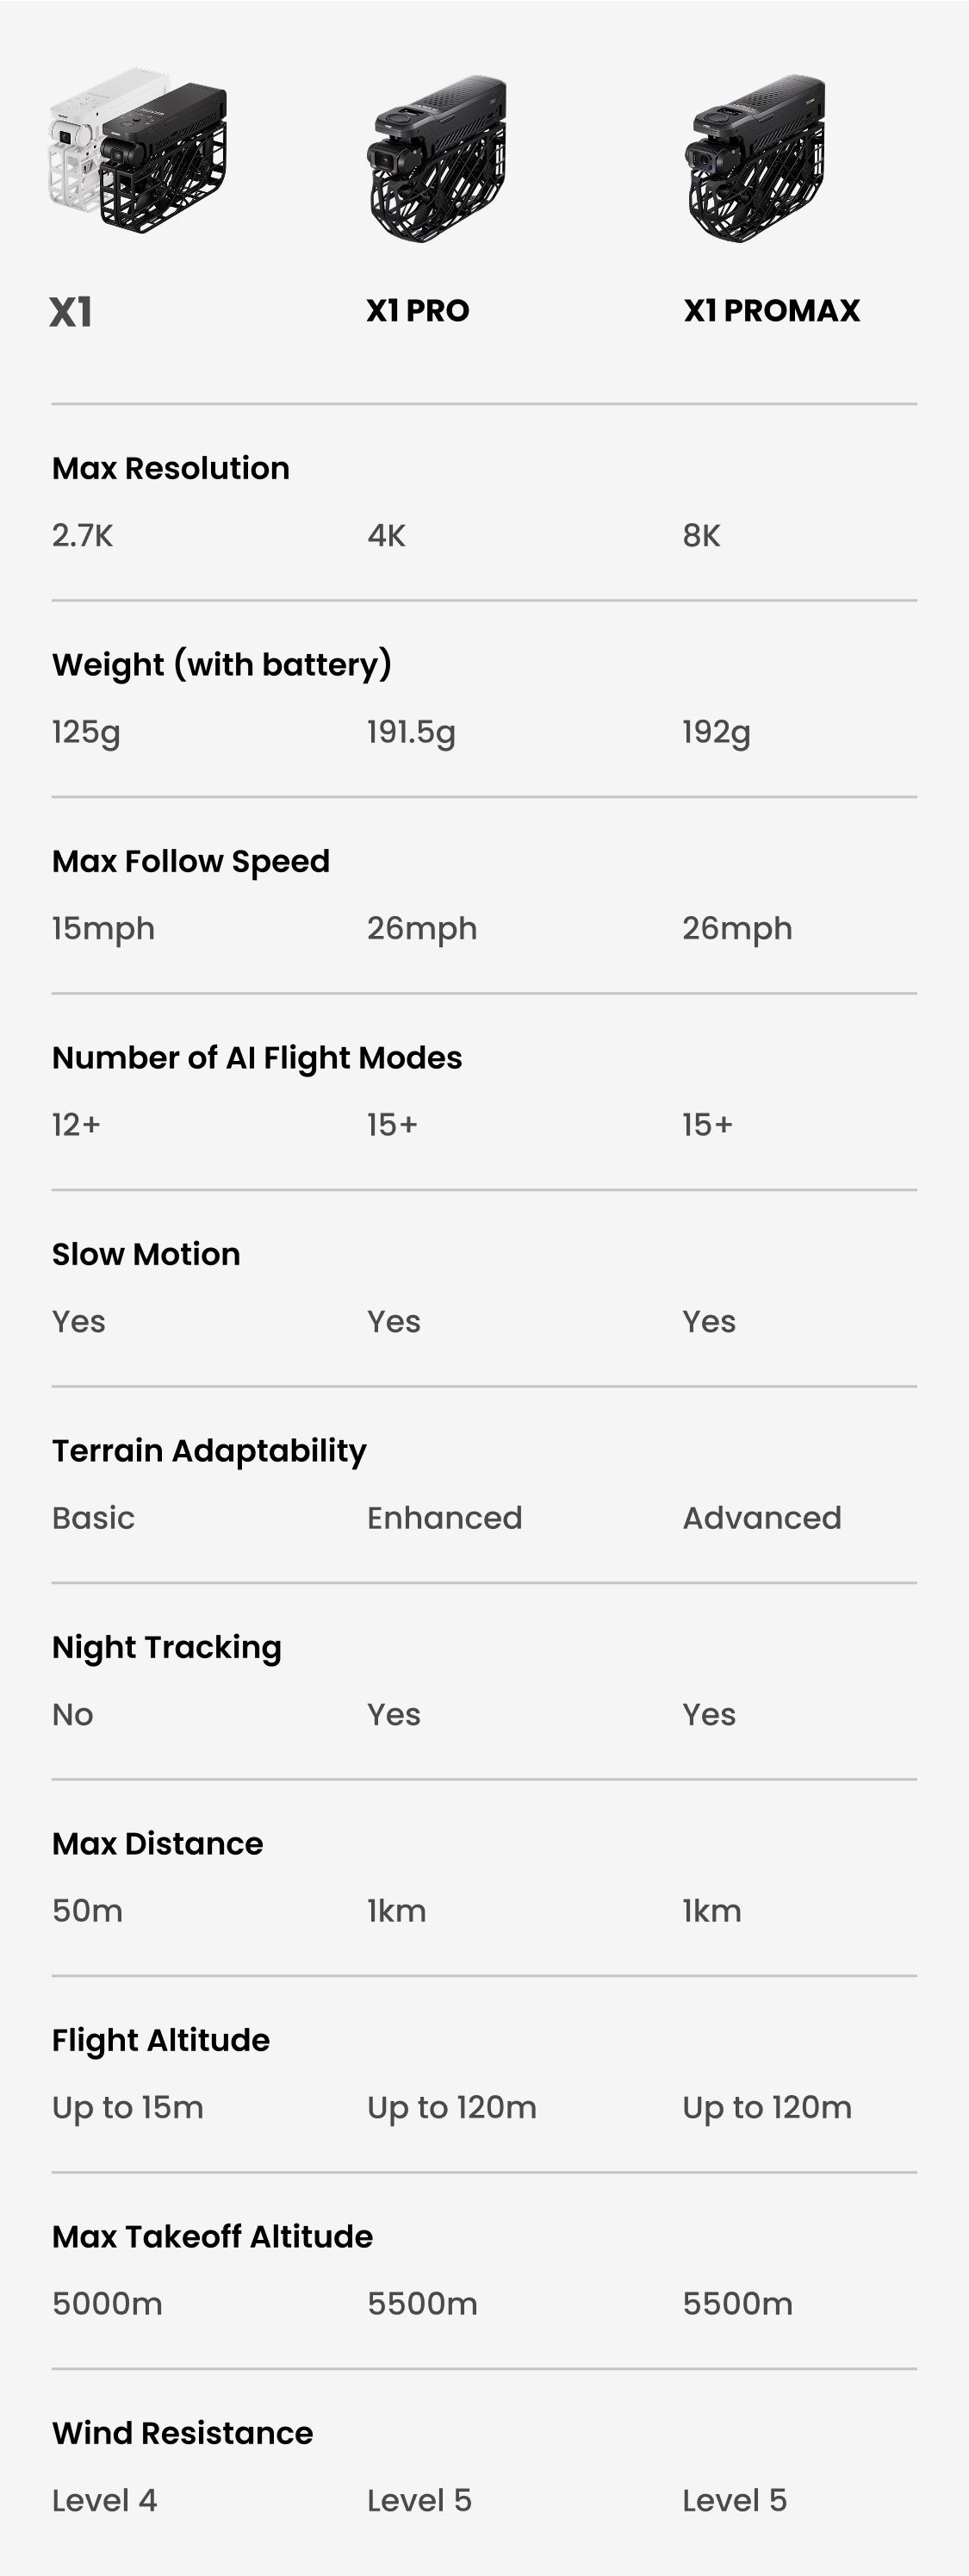969x2576 pixels.
Task: Click the Slow Motion heading
Action: point(146,1254)
